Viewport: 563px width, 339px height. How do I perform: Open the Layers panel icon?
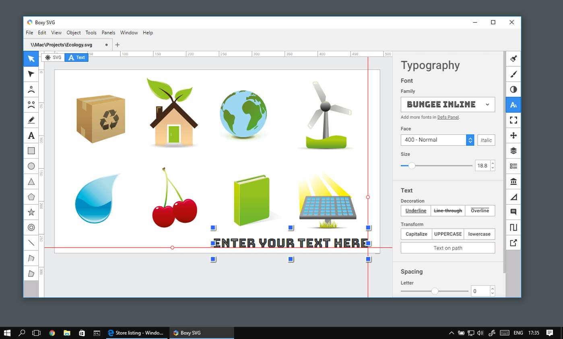[x=513, y=151]
